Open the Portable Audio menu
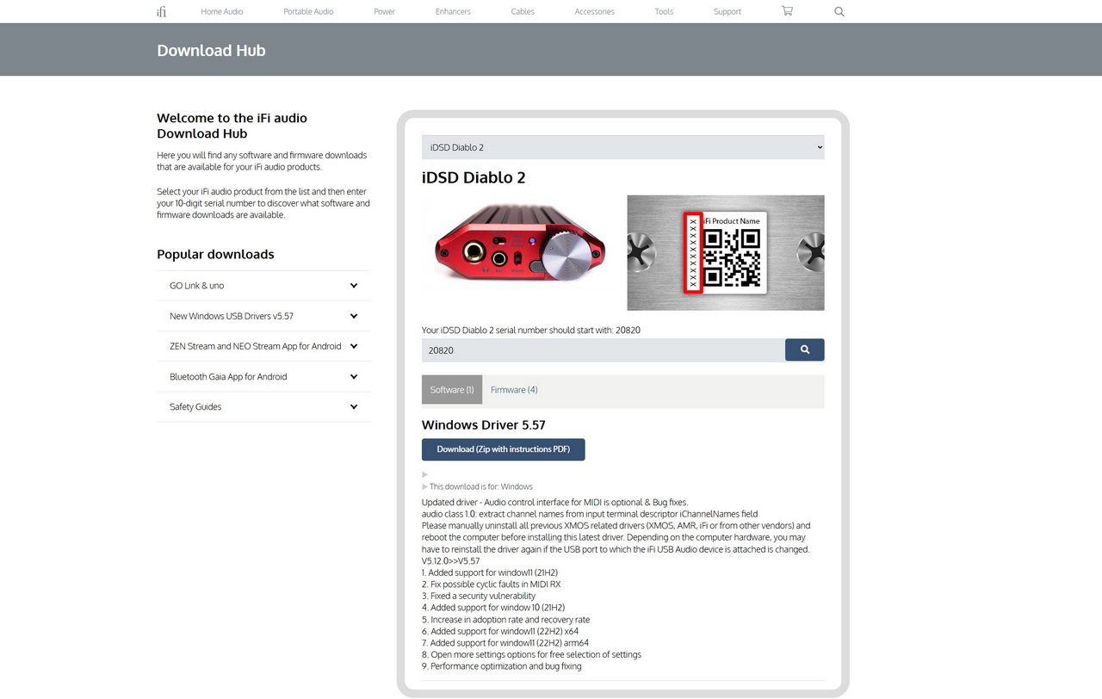Screen dimensions: 1102x699 [308, 12]
